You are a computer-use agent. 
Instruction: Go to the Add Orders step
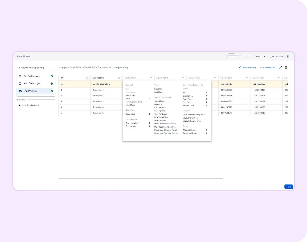pos(35,84)
